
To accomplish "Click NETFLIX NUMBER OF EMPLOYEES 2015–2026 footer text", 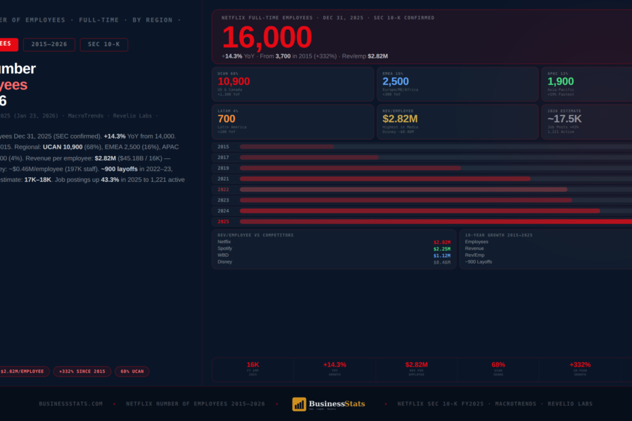I will click(196, 403).
